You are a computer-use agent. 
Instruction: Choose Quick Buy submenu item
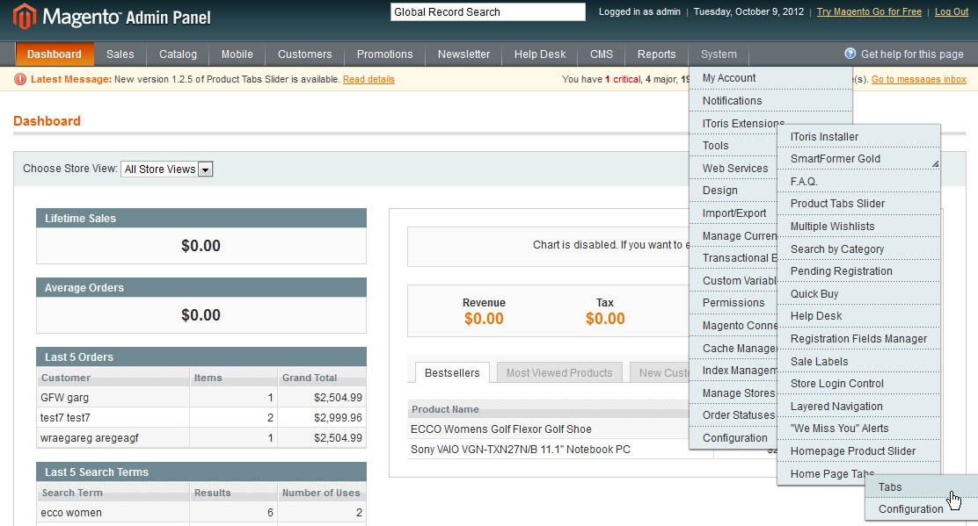[858, 294]
